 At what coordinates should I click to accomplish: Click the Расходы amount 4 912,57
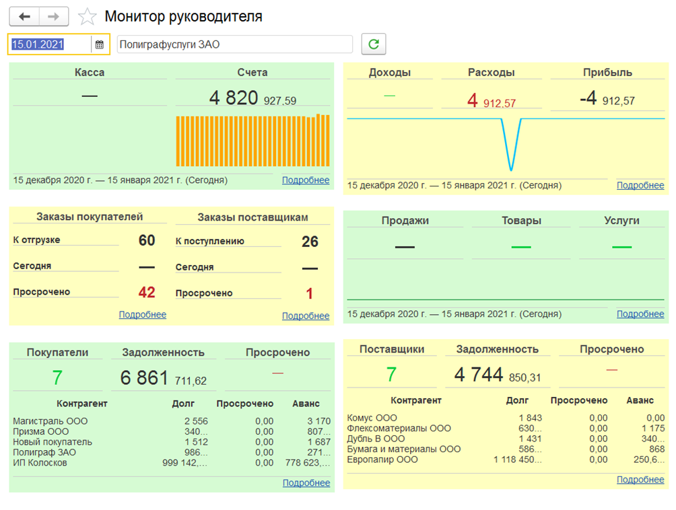pos(492,102)
